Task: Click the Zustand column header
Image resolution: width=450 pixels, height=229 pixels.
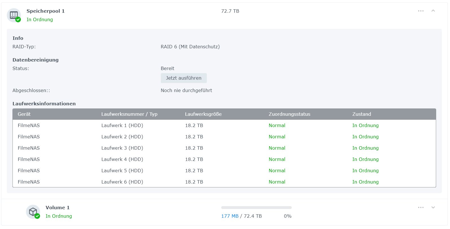Action: pos(361,114)
